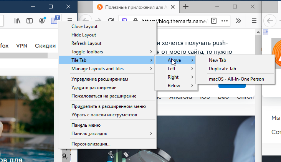Screen dimensions: 281x162
Task: Choose Duplicate Tab in Above submenu
Action: coord(222,69)
